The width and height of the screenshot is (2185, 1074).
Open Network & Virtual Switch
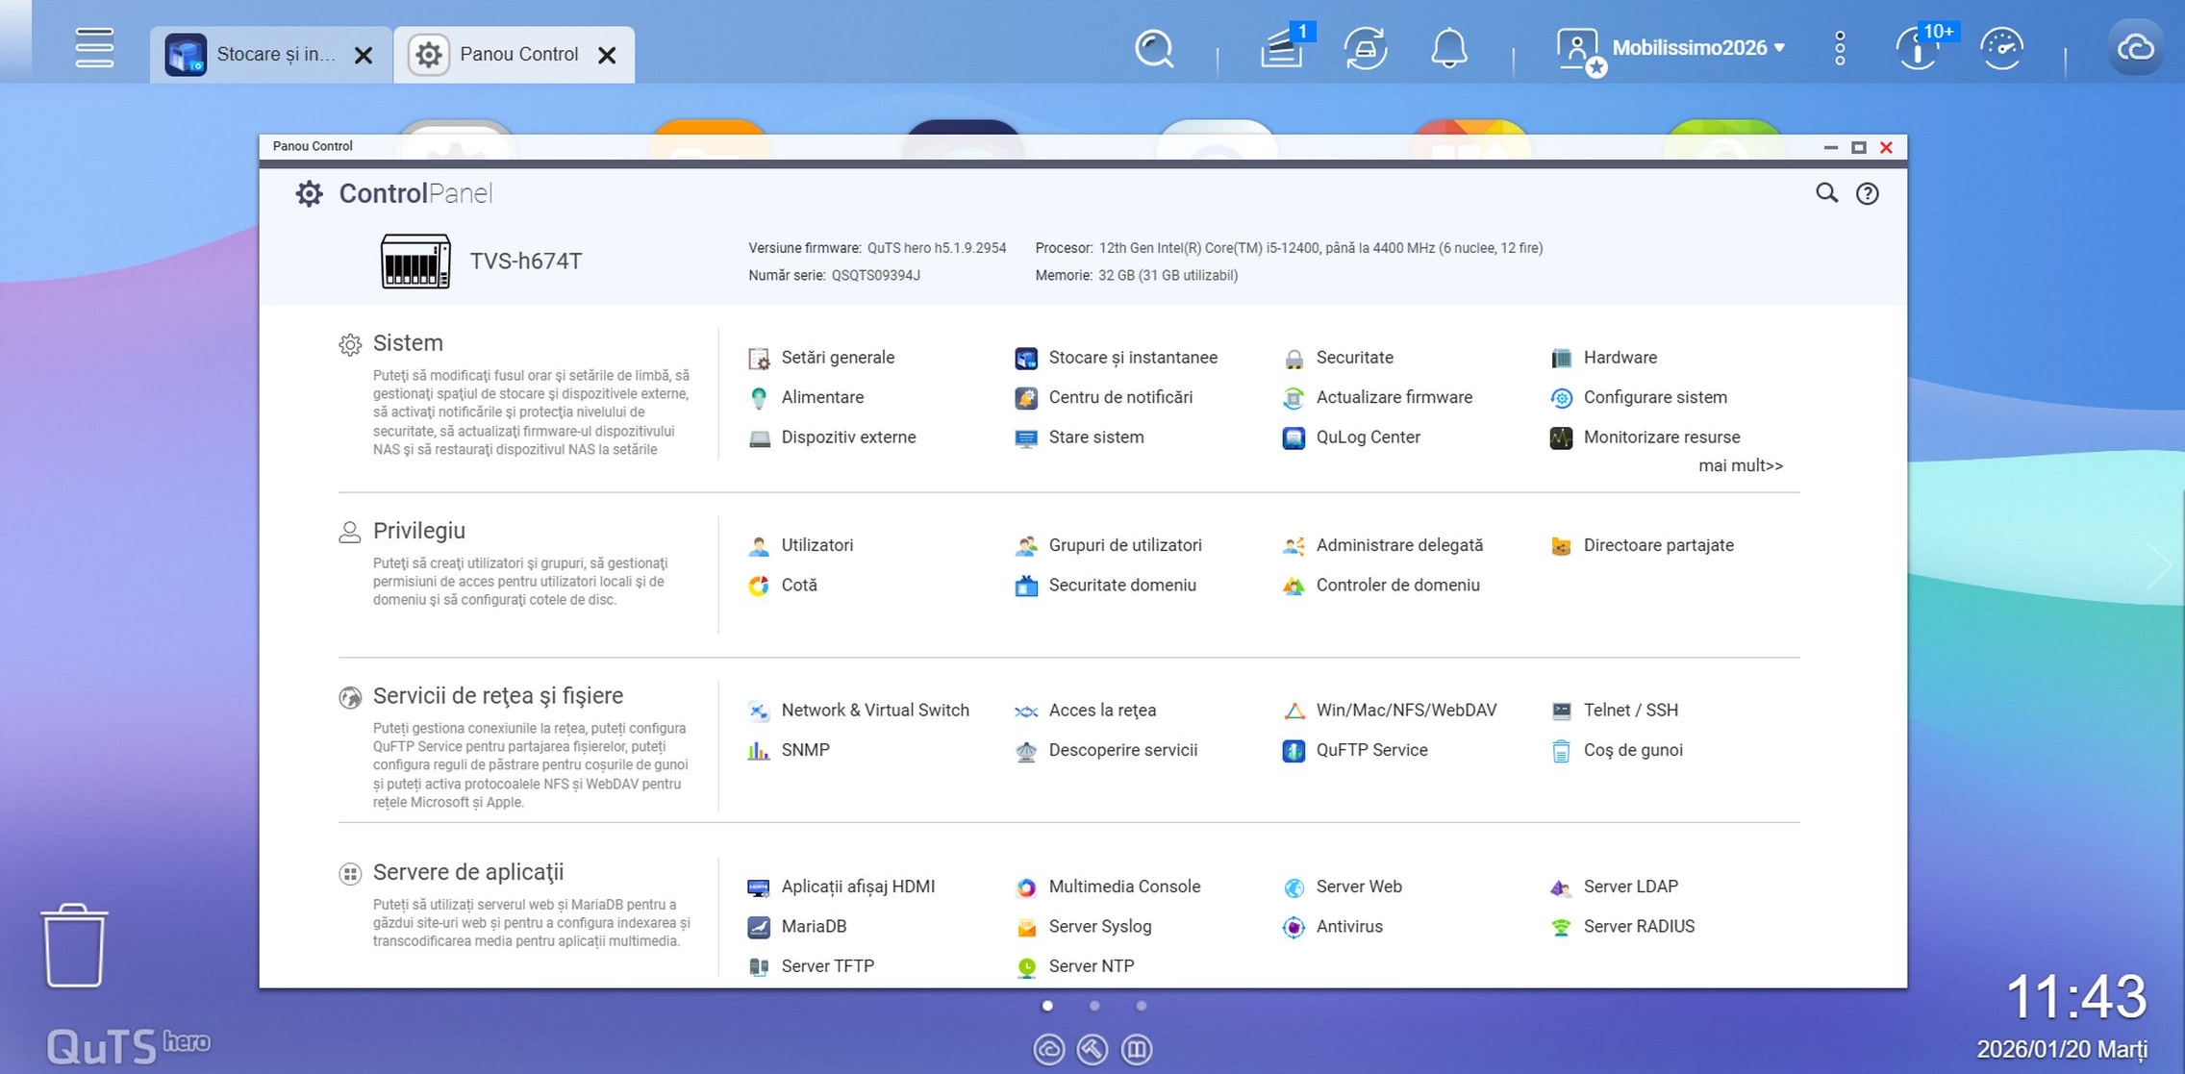click(x=874, y=711)
